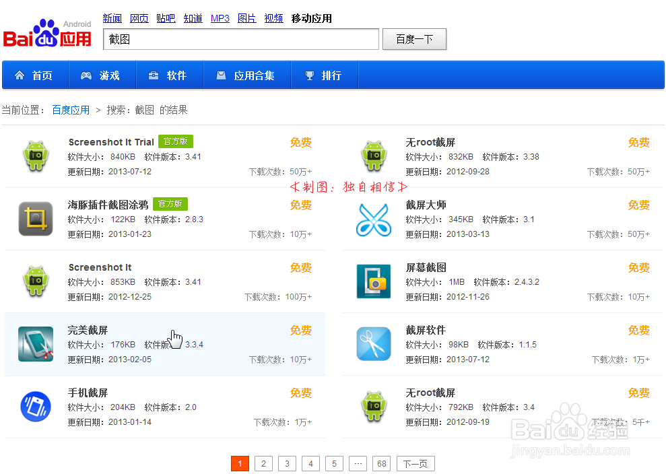
Task: Go to the next page via 下一页
Action: pos(415,463)
